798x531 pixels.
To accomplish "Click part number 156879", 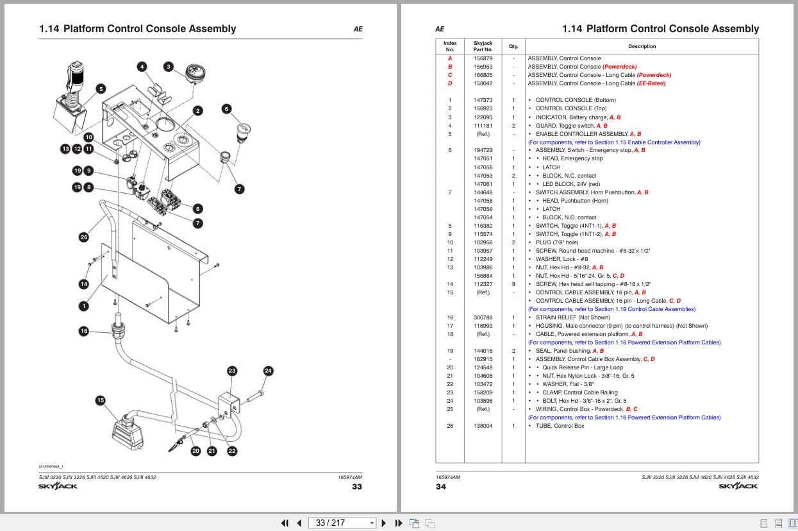I will tap(483, 58).
